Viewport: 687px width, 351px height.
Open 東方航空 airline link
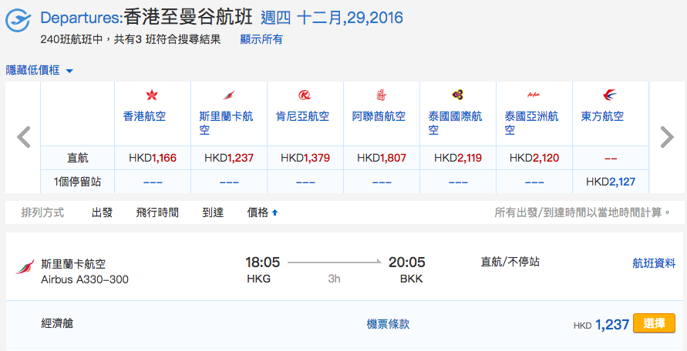(x=602, y=116)
